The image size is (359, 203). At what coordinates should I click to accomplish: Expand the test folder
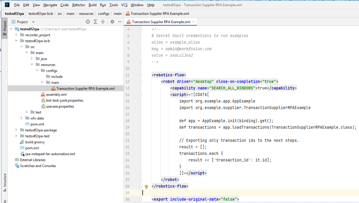26,112
